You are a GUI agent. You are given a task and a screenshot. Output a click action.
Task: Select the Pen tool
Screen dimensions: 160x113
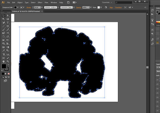click(x=3, y=23)
